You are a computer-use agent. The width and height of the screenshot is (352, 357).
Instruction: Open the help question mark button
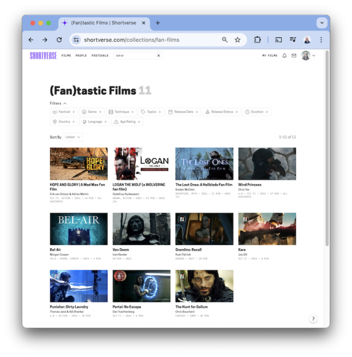coord(313,319)
